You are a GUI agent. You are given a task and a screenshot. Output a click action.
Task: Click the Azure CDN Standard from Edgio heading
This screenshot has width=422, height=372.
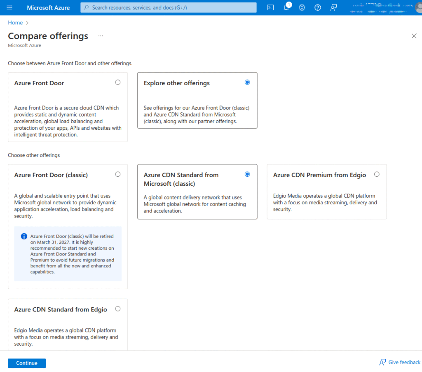coord(61,310)
